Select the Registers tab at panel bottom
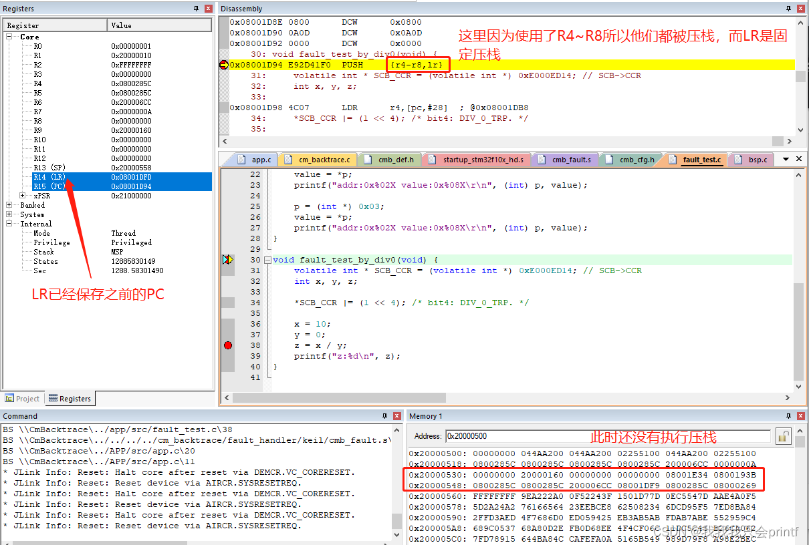The width and height of the screenshot is (809, 545). (x=70, y=399)
